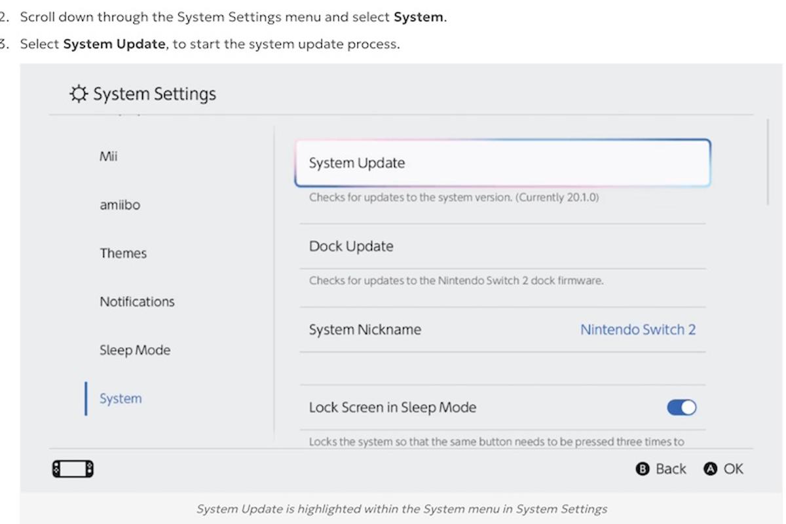The image size is (786, 524).
Task: Select Themes in the sidebar
Action: 123,253
